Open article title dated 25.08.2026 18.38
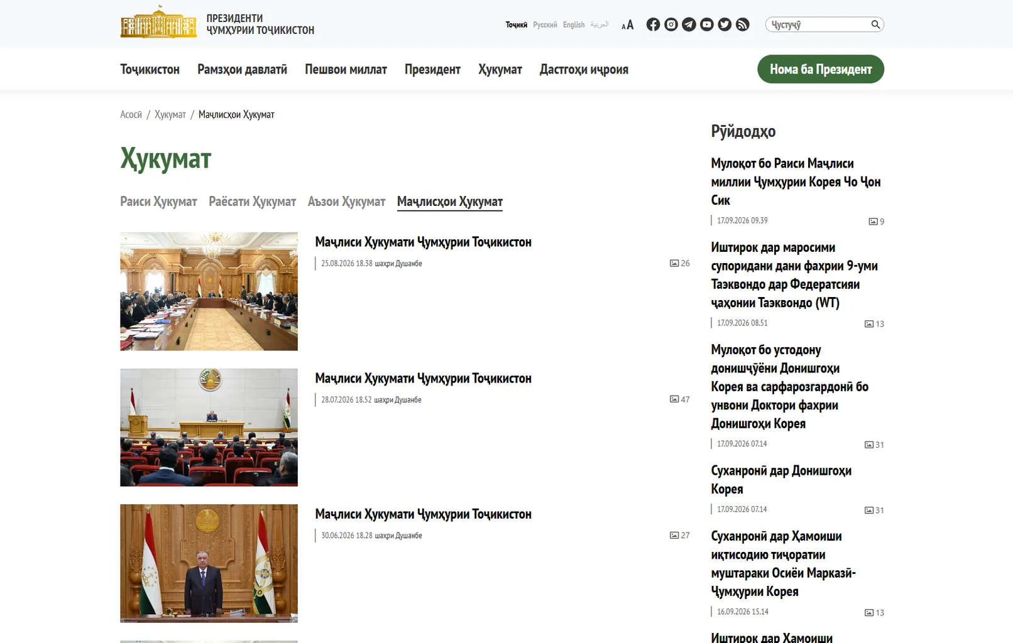This screenshot has height=643, width=1013. [423, 242]
